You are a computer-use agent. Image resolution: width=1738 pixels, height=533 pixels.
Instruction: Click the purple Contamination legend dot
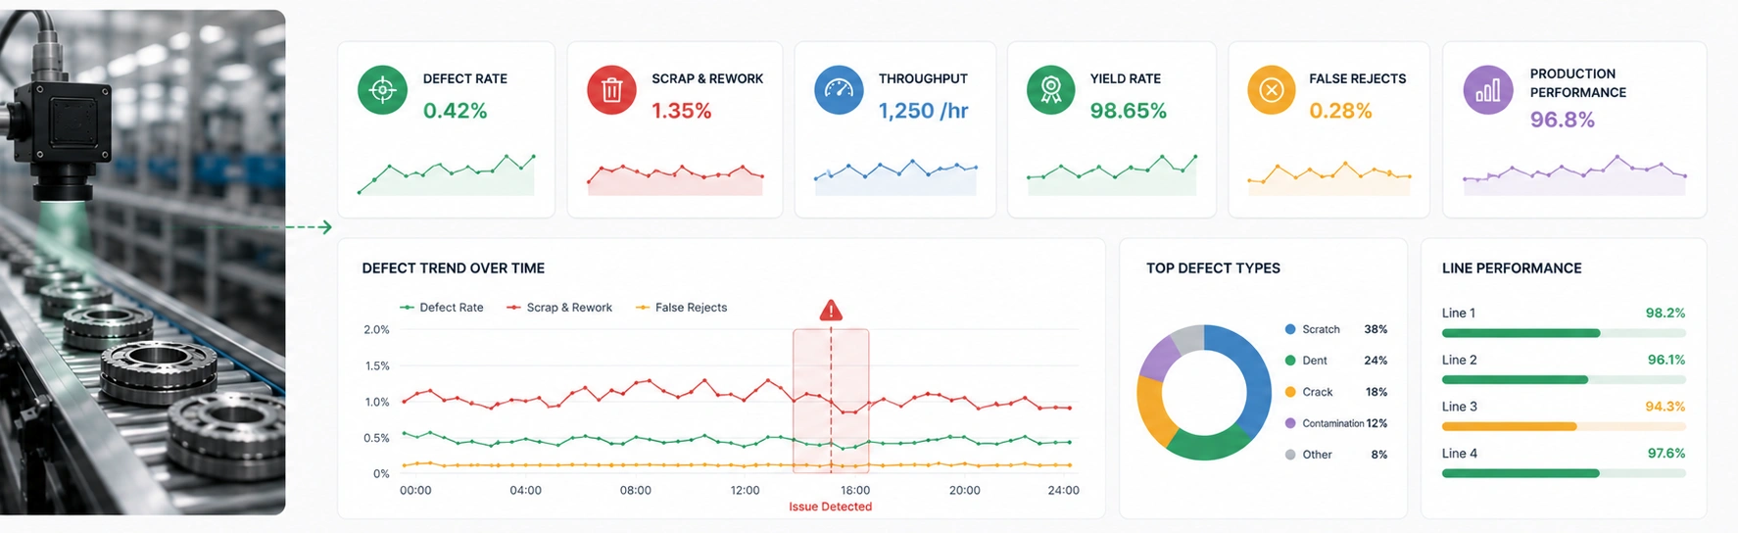pyautogui.click(x=1290, y=423)
